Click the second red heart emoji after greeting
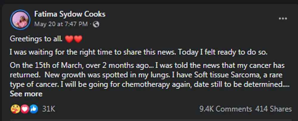The height and width of the screenshot is (121, 298). [x=77, y=39]
